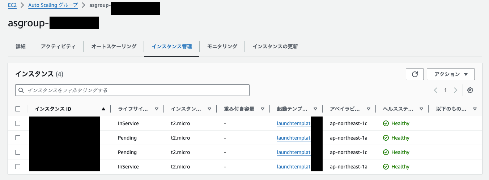Select the インスタンス管理 tab
This screenshot has width=489, height=180.
172,47
